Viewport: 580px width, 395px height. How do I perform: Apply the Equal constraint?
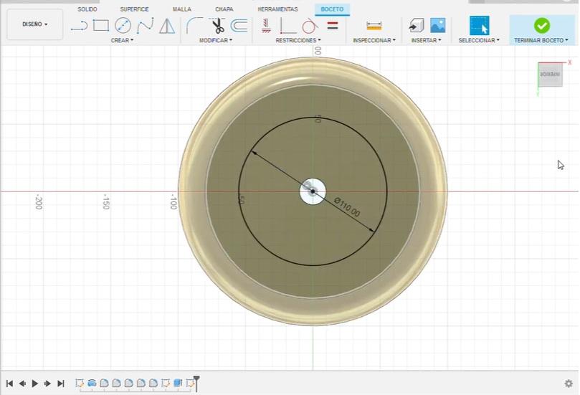[x=333, y=26]
